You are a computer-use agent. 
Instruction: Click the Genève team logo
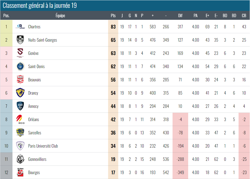pyautogui.click(x=20, y=53)
